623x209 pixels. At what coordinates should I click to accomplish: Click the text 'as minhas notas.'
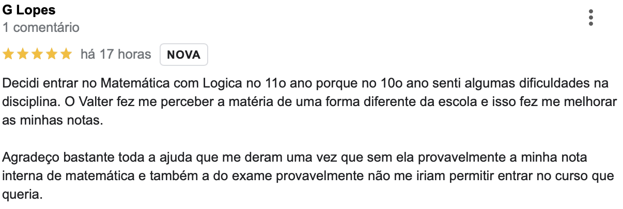tap(45, 120)
